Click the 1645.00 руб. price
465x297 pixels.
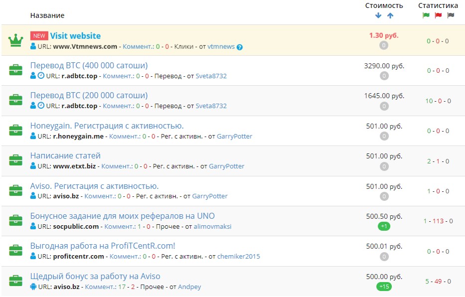384,96
